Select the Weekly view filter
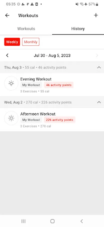The width and height of the screenshot is (104, 227). 12,42
